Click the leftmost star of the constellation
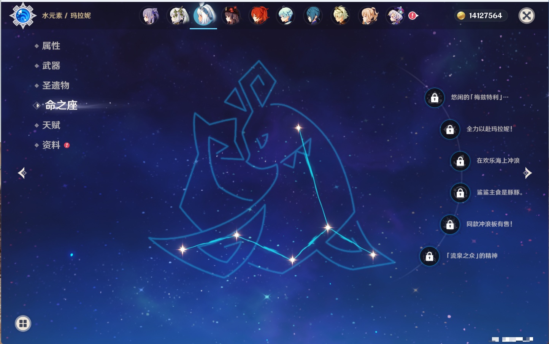Viewport: 549px width, 344px height. [x=182, y=249]
